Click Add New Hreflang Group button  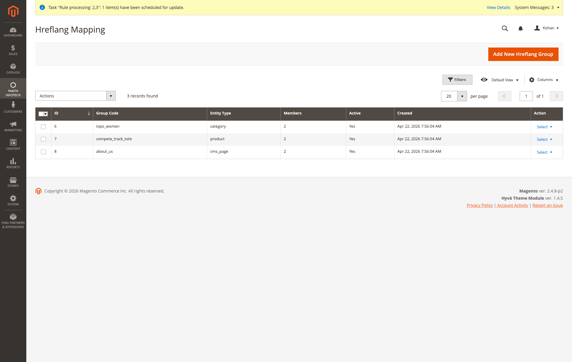coord(523,54)
